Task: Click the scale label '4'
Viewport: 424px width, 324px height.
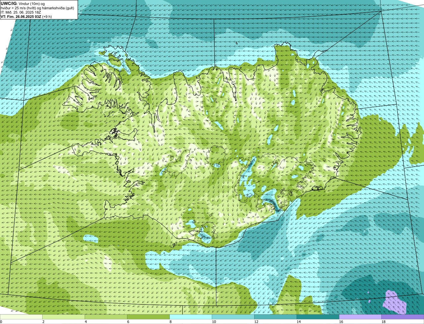Action: click(86, 322)
